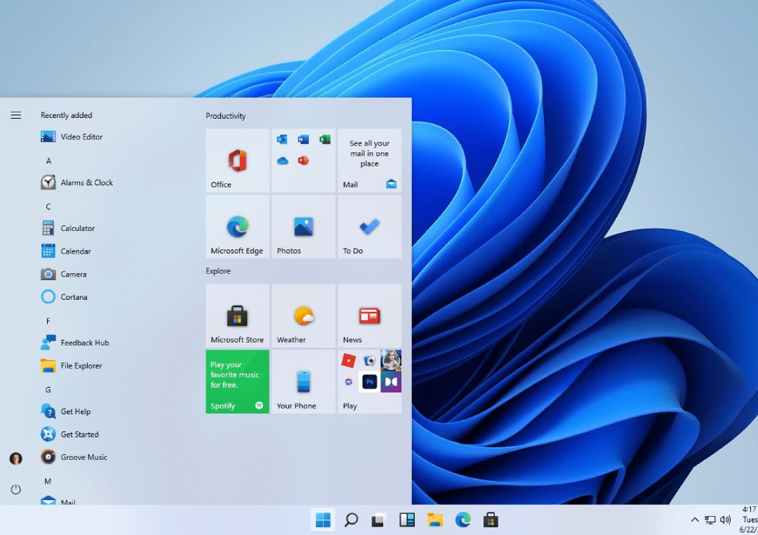Open Calculator from app list

pos(67,228)
